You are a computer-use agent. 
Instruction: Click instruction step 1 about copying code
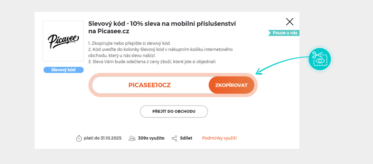point(129,43)
